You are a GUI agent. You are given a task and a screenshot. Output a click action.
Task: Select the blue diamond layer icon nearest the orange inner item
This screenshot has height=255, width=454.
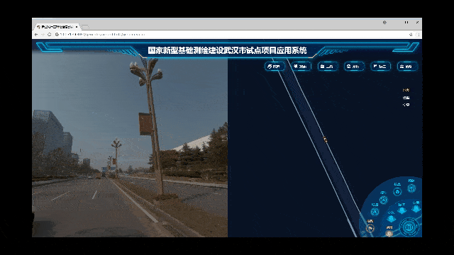(391, 218)
